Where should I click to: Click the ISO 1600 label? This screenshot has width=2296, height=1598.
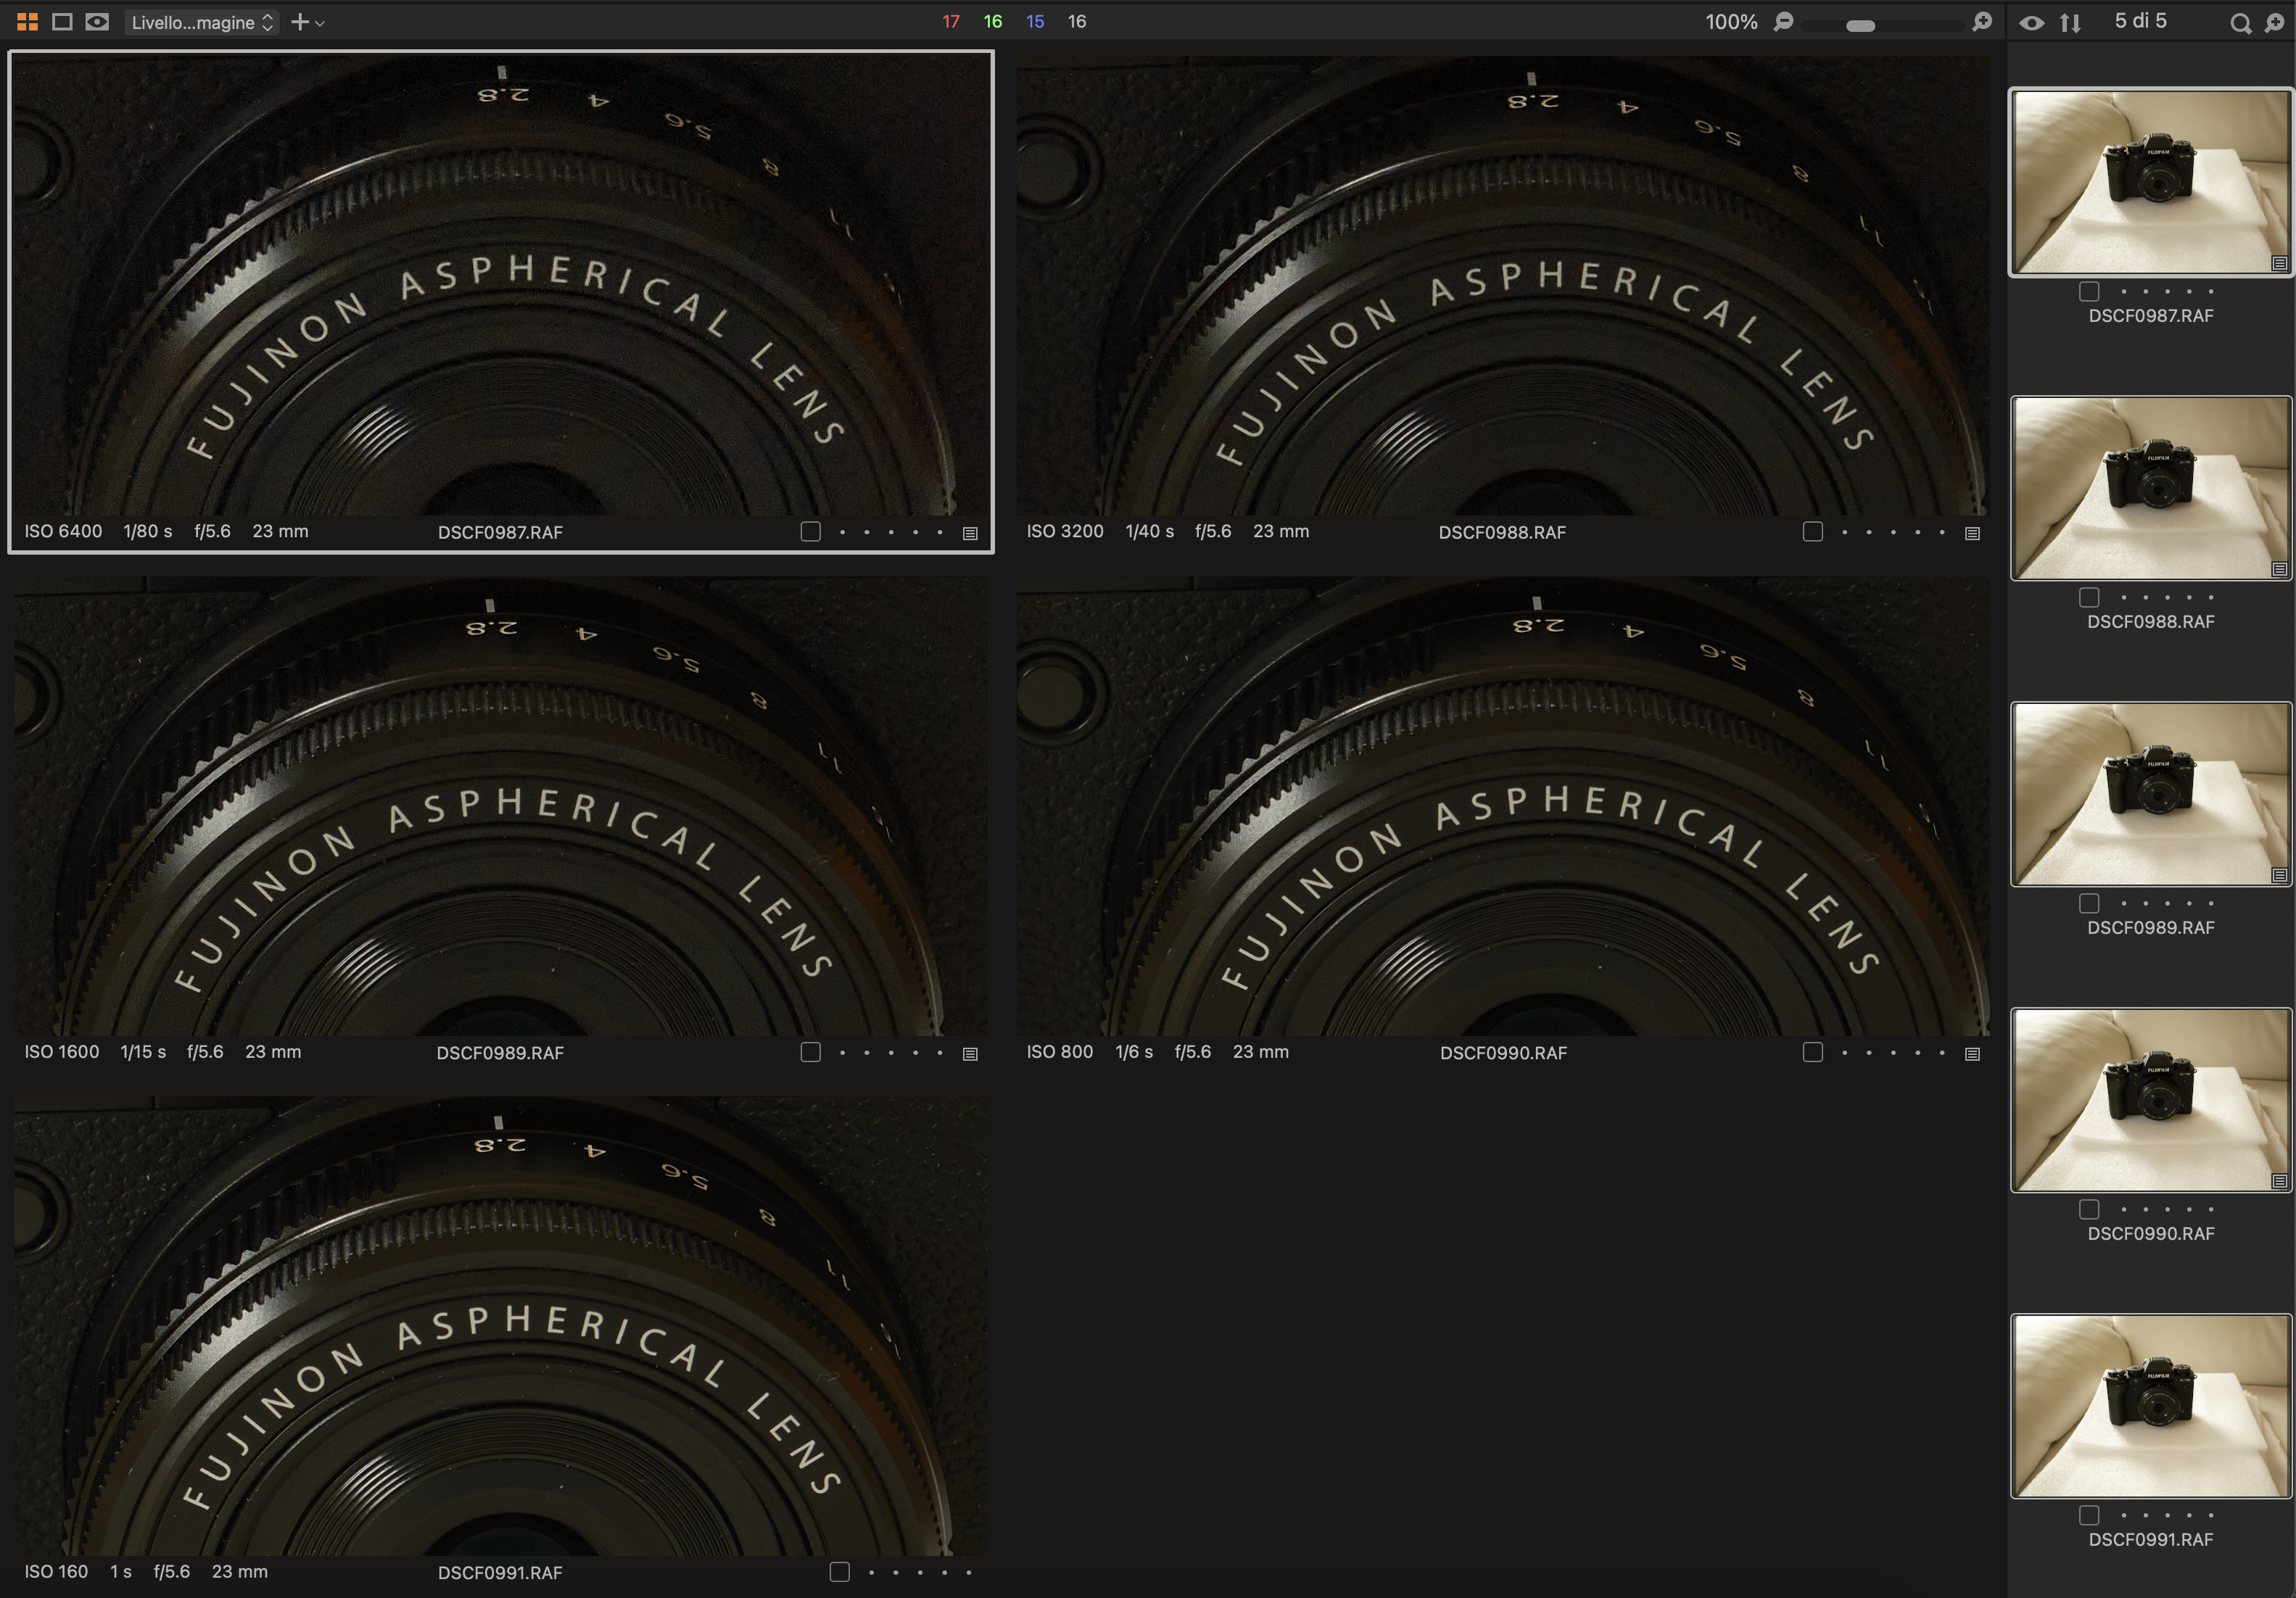click(x=62, y=1051)
